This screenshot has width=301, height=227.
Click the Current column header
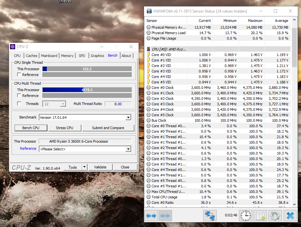(200, 21)
